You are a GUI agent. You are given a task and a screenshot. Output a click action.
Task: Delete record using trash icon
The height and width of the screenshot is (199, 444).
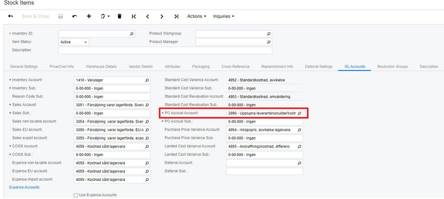point(120,16)
